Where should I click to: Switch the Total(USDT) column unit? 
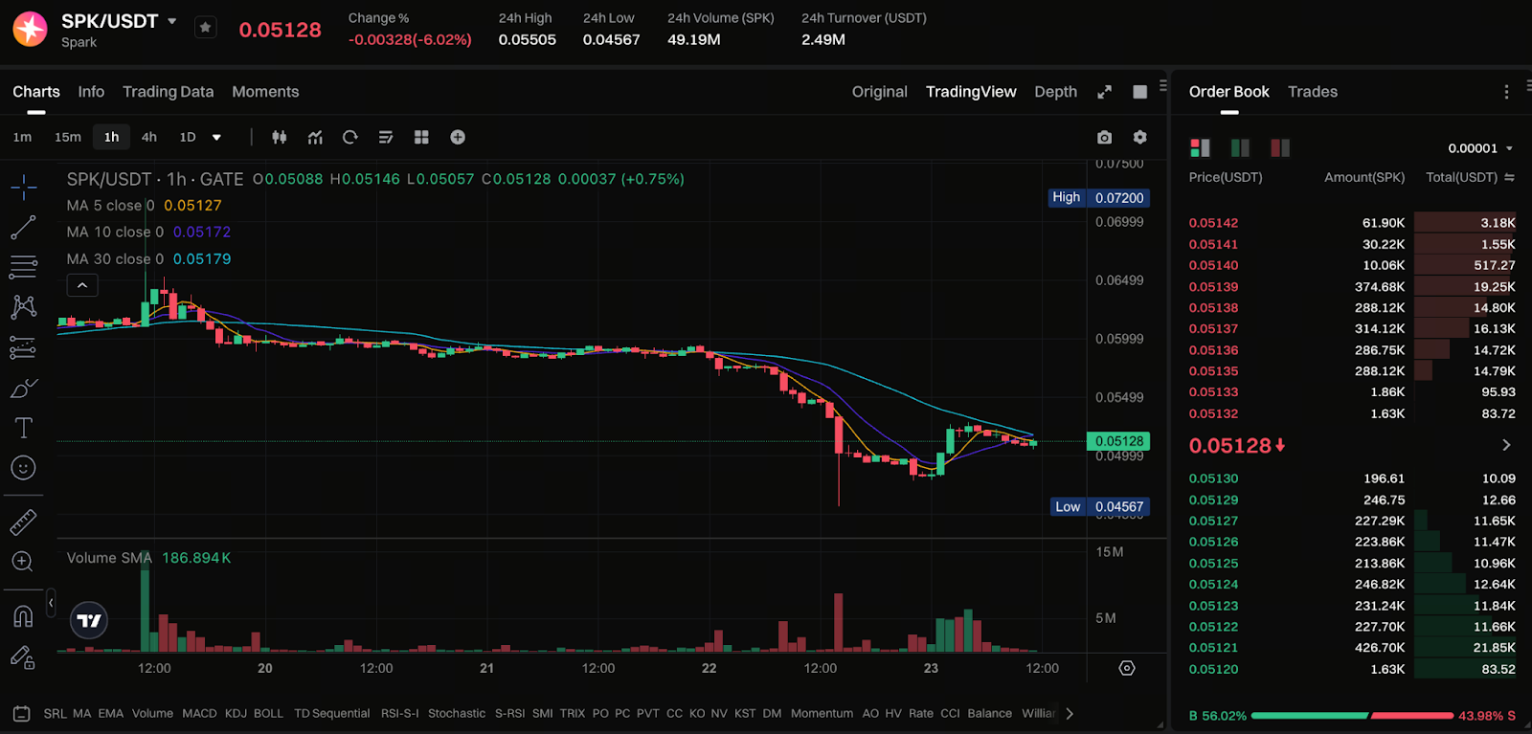click(x=1509, y=177)
